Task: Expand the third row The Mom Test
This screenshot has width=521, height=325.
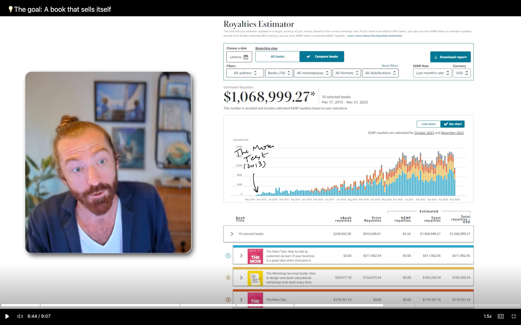Action: (241, 300)
